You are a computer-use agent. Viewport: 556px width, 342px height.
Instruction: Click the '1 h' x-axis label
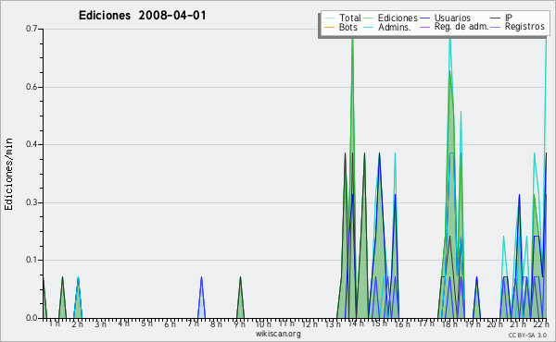point(55,324)
